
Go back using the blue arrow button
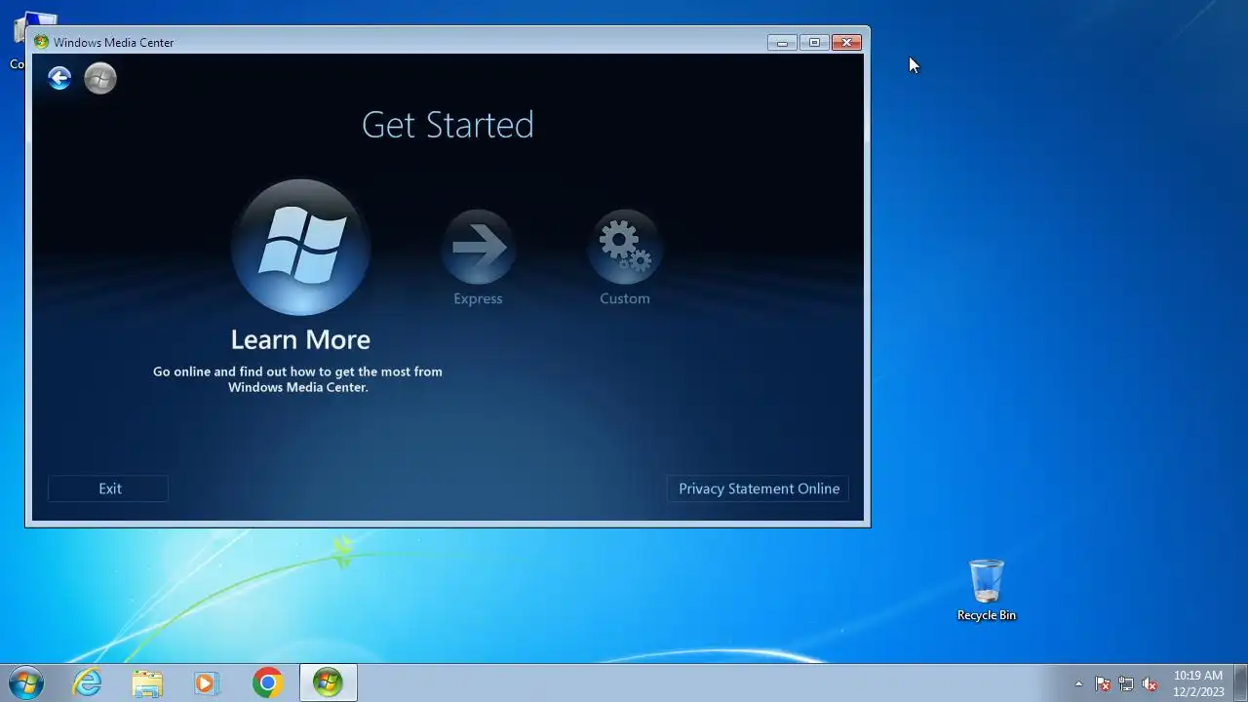click(x=59, y=78)
